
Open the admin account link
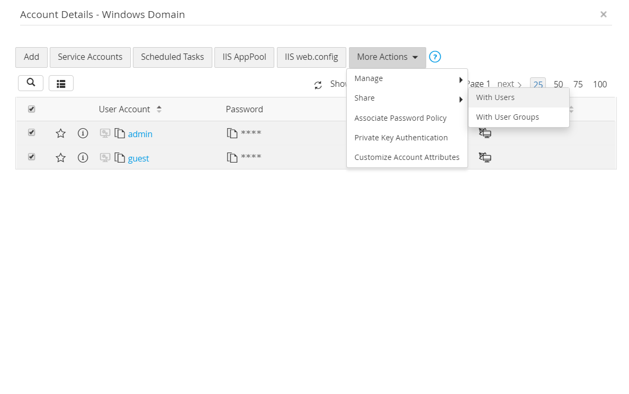coord(140,134)
